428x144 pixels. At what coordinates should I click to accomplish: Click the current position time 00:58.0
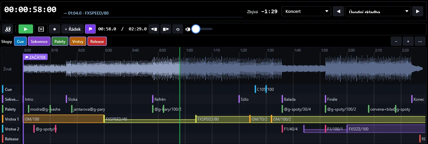107,29
